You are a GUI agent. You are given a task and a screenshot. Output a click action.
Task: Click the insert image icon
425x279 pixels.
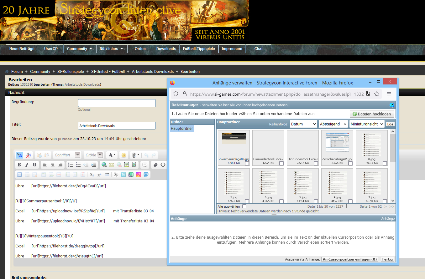pyautogui.click(x=127, y=165)
